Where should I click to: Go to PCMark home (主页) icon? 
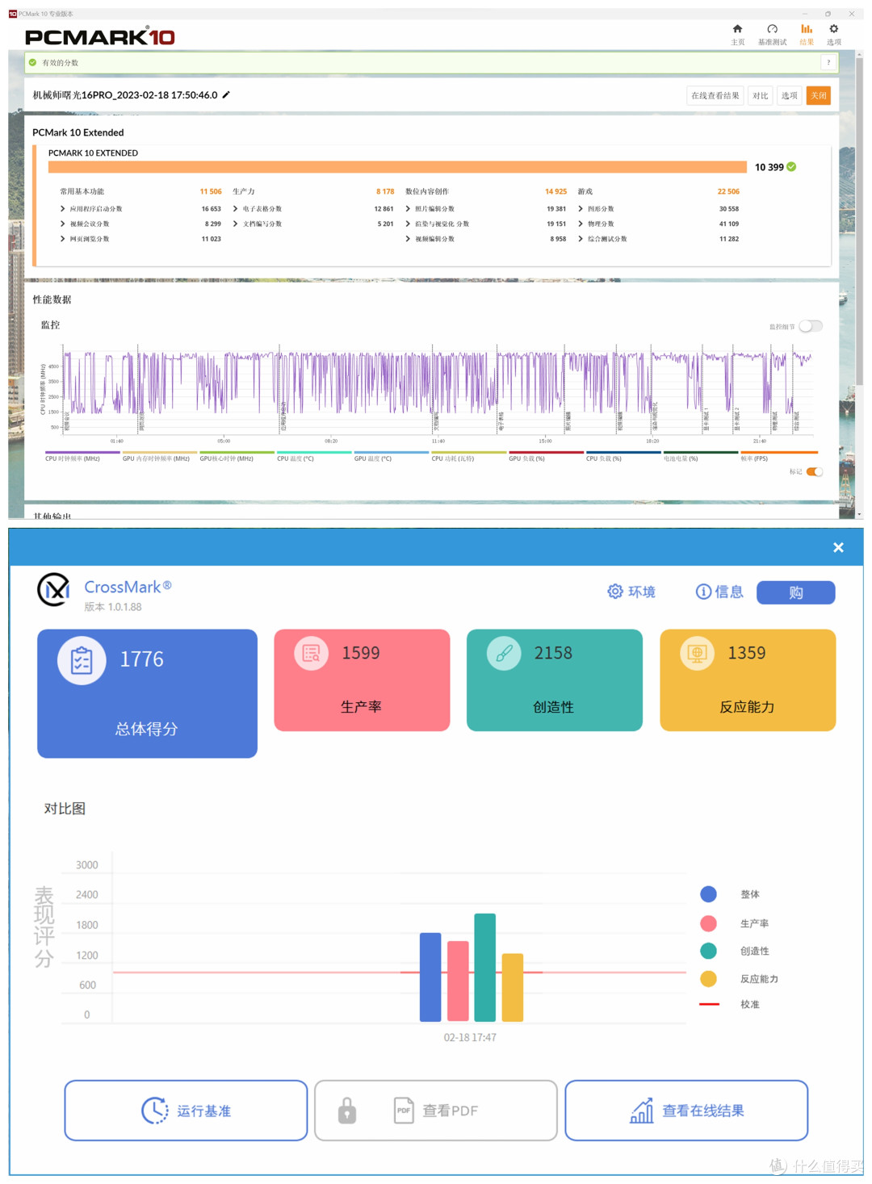(737, 29)
